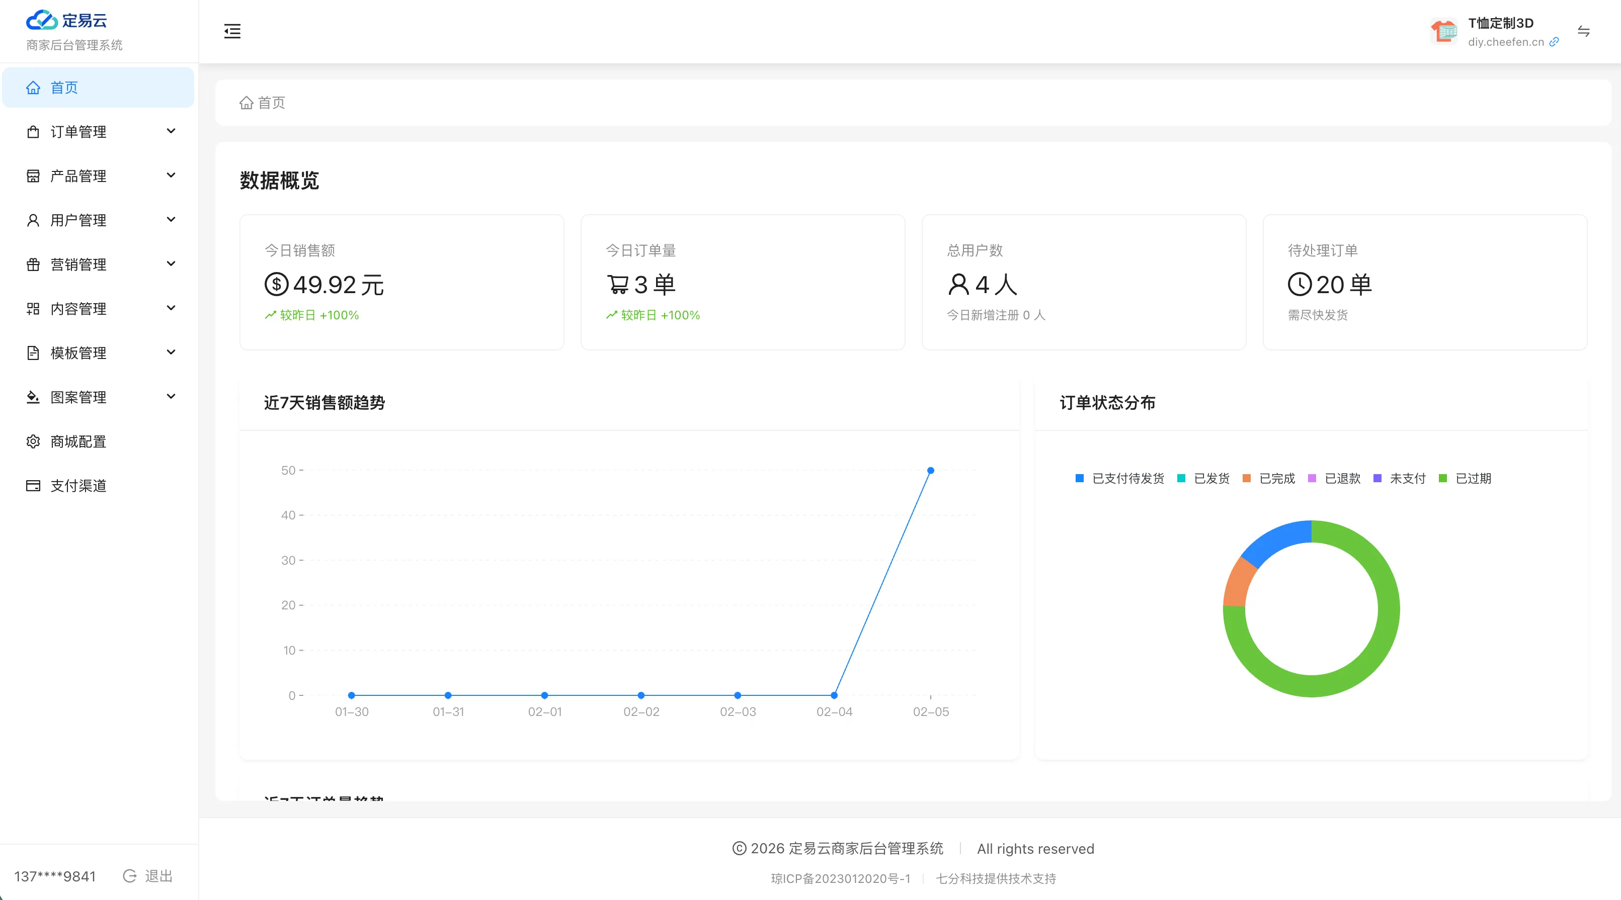Click the store switch icon at top right
This screenshot has height=900, width=1621.
pyautogui.click(x=1584, y=32)
